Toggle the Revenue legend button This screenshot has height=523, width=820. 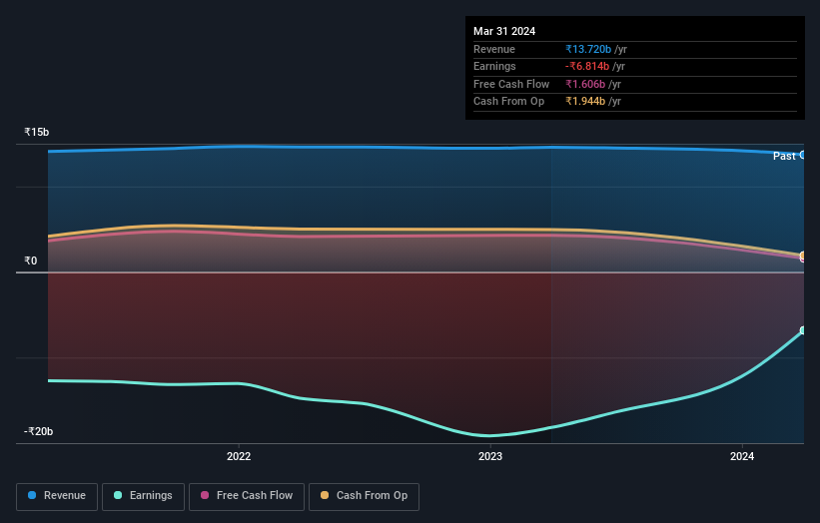click(x=57, y=496)
